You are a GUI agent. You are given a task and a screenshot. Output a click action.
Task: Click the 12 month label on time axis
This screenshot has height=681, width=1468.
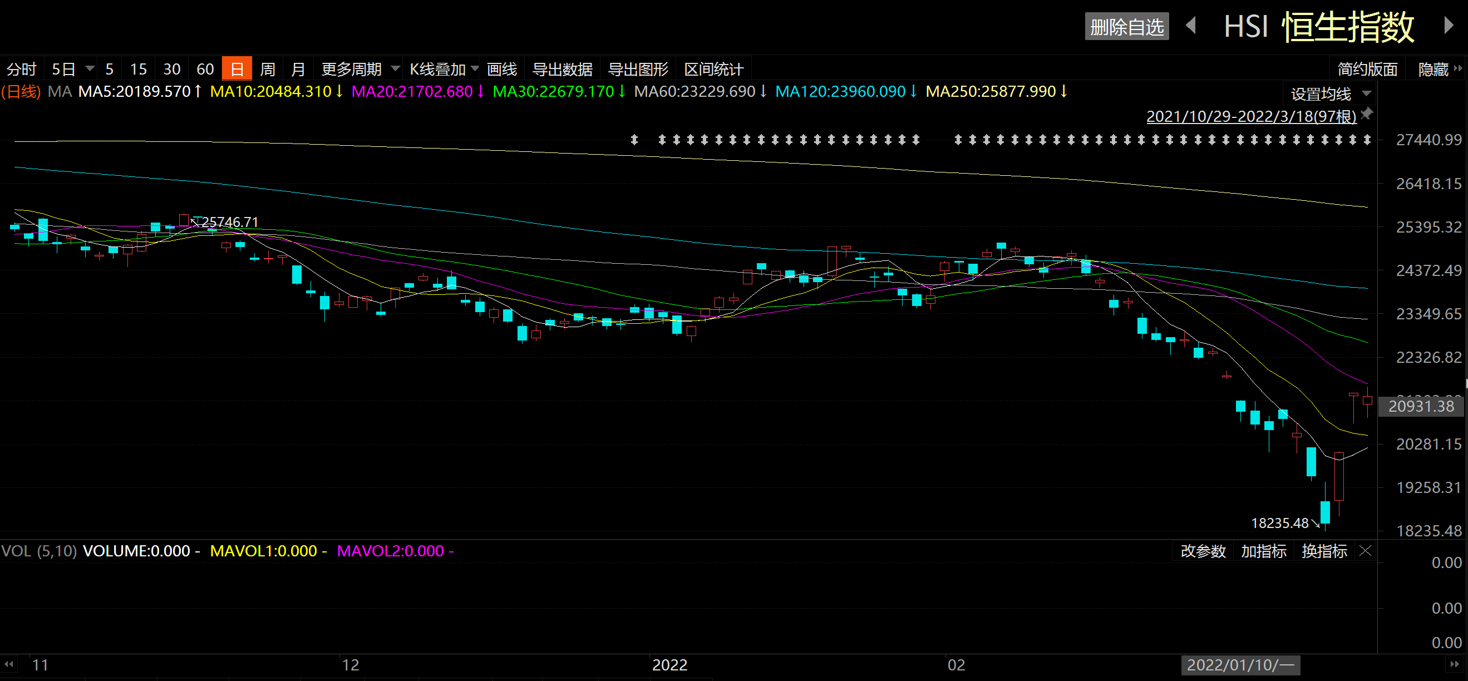(x=351, y=665)
